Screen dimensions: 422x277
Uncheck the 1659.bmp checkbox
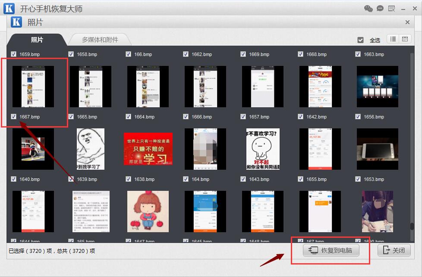pyautogui.click(x=13, y=54)
